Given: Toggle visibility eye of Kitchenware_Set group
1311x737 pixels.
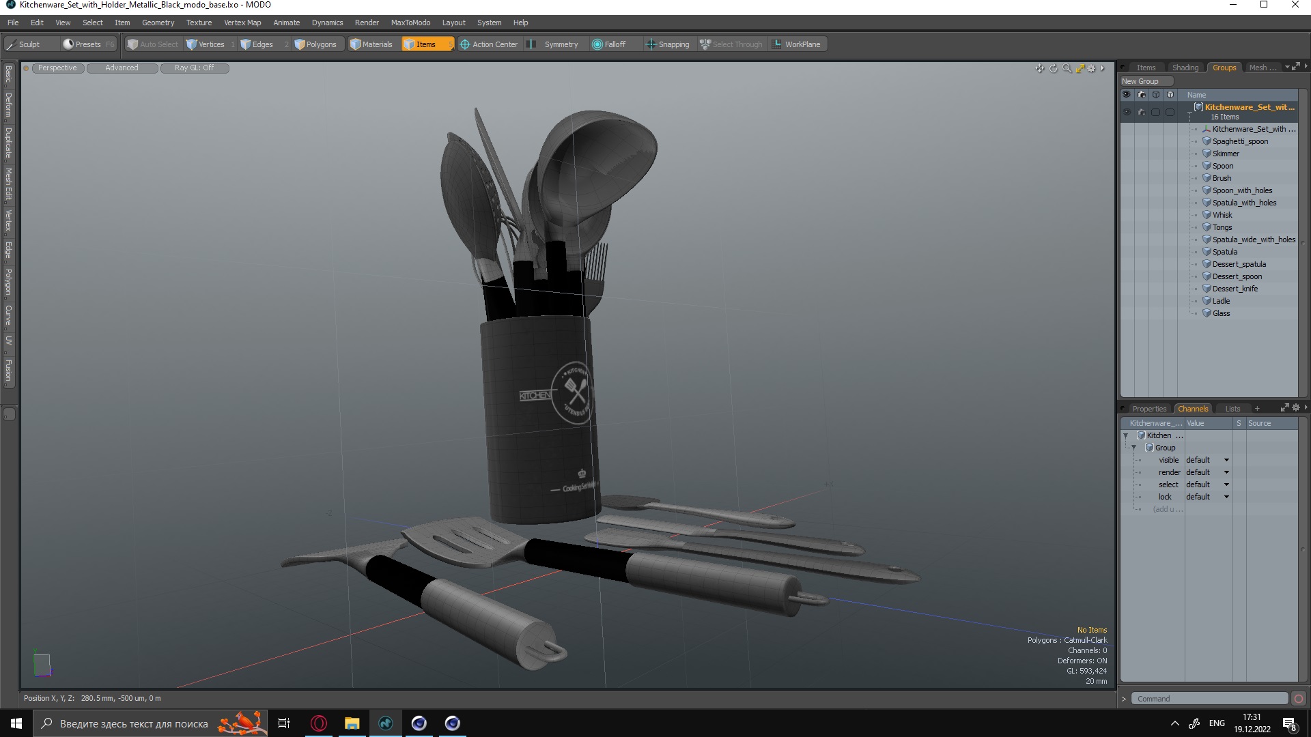Looking at the screenshot, I should point(1127,112).
